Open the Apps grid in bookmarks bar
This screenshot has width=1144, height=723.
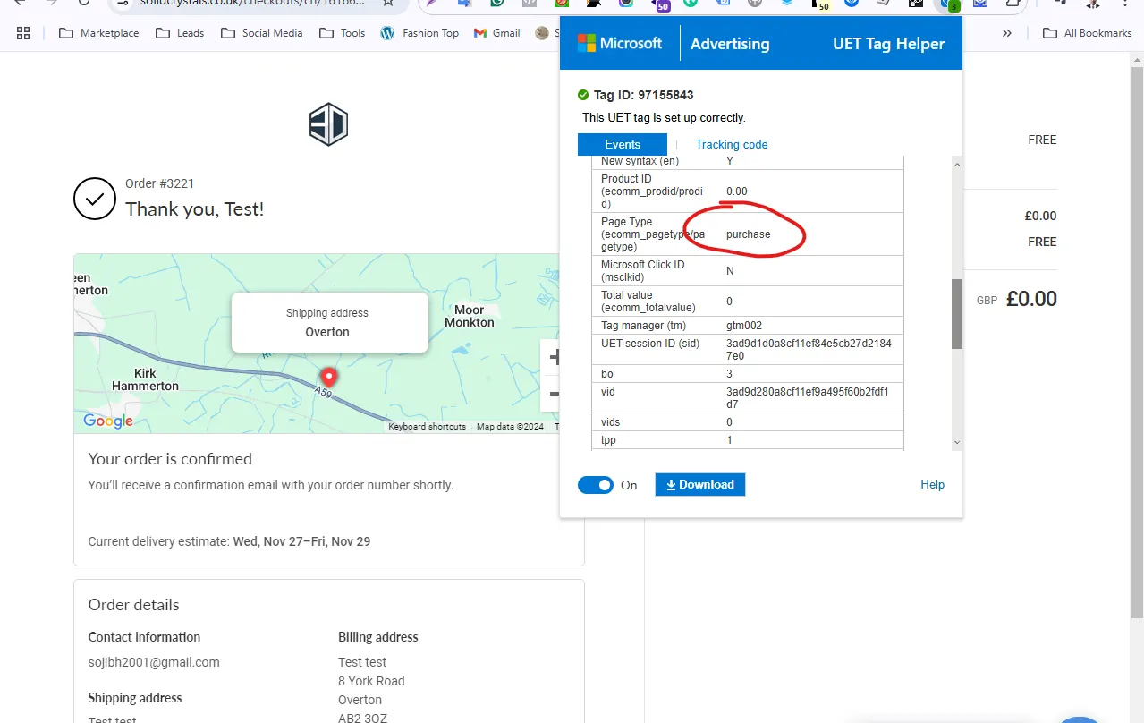coord(23,33)
